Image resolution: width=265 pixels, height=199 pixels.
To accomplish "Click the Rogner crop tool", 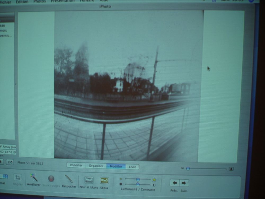I will [18, 177].
